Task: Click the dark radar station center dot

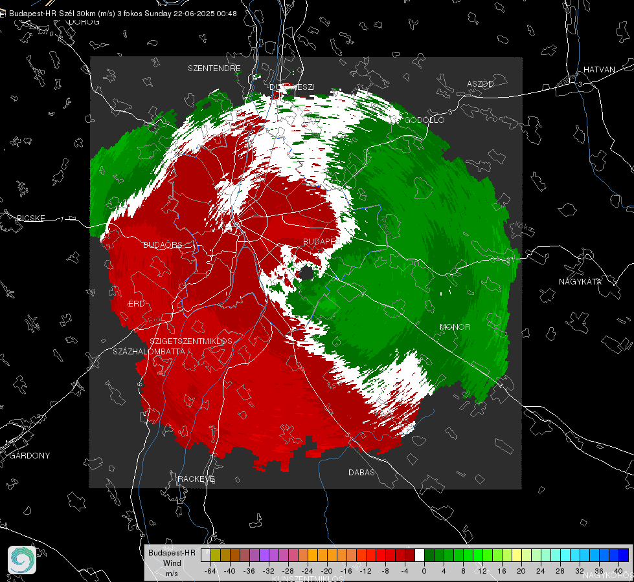Action: pyautogui.click(x=306, y=273)
